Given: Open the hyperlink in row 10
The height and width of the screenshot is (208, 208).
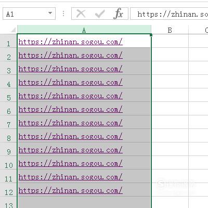Looking at the screenshot, I should tap(71, 163).
